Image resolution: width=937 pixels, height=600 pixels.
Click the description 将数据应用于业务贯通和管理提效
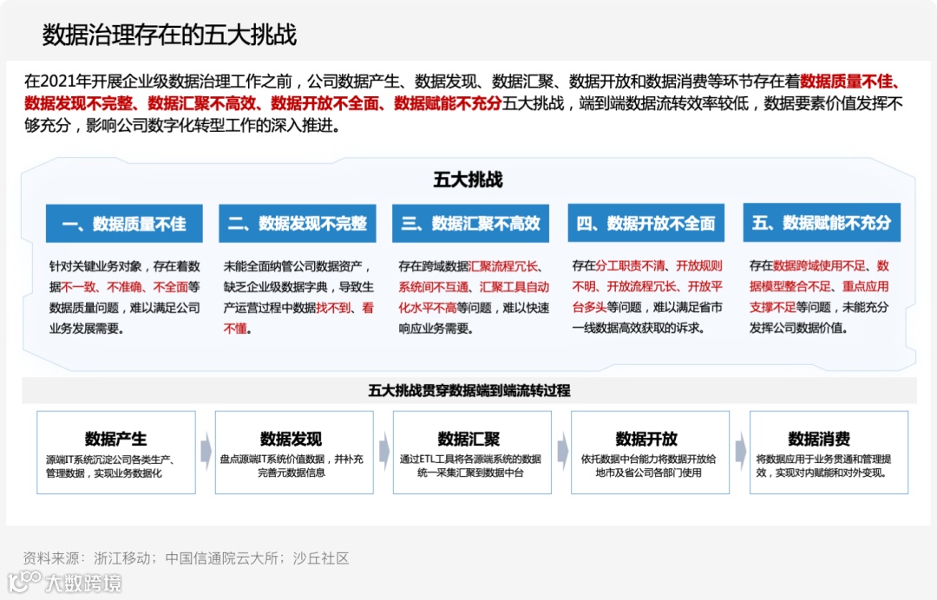(x=823, y=466)
